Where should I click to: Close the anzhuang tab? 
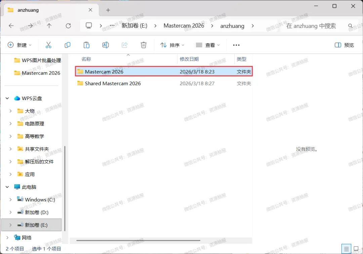point(90,10)
